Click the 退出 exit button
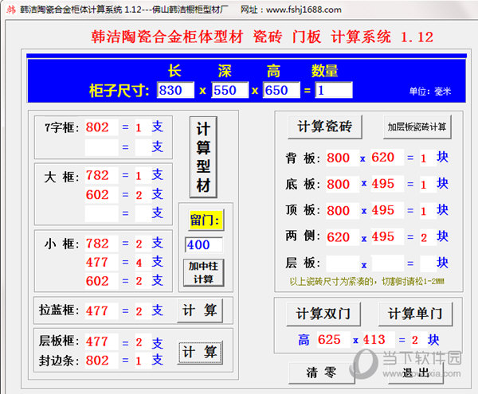The height and width of the screenshot is (394, 478). pos(416,373)
